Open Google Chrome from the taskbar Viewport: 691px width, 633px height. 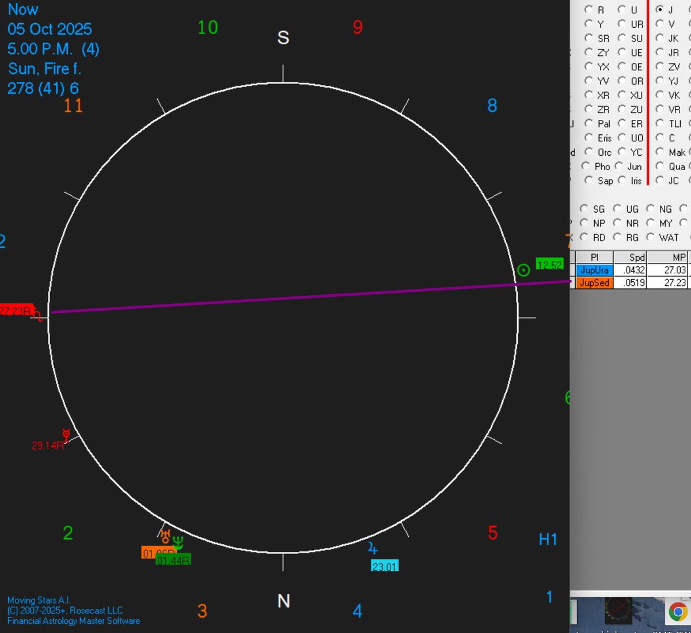(x=678, y=612)
